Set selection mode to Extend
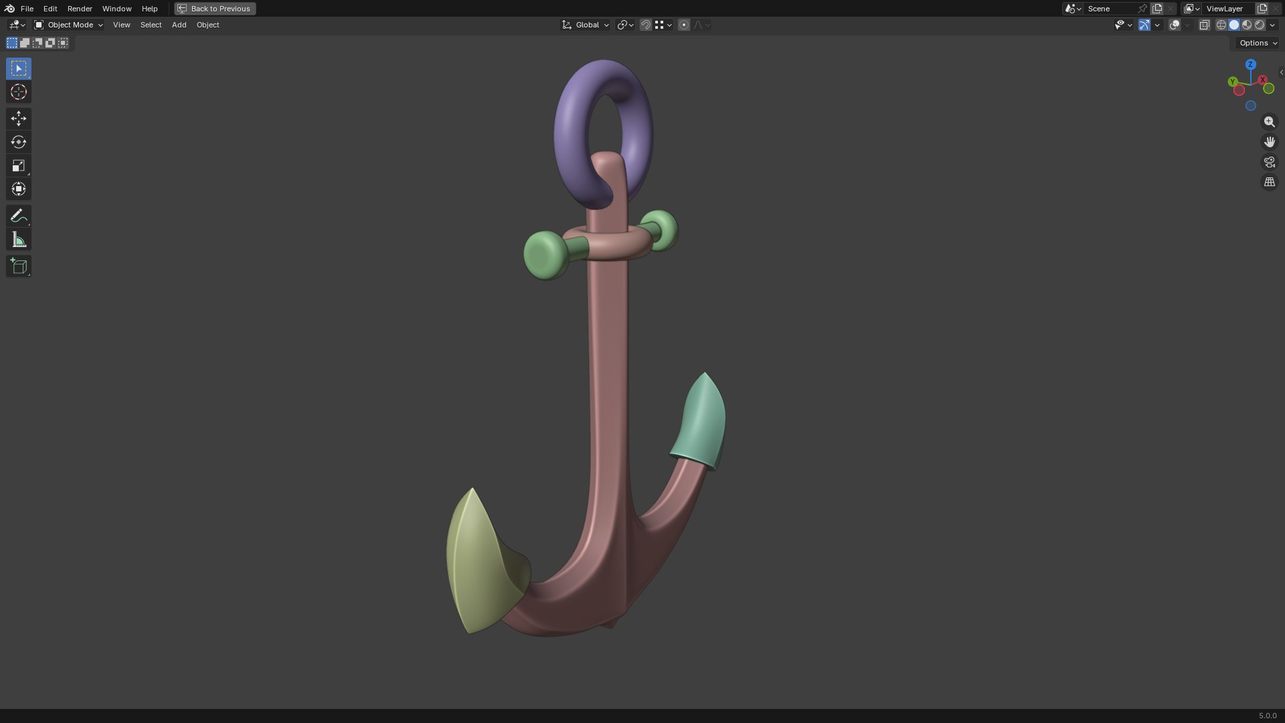The image size is (1285, 723). (25, 43)
